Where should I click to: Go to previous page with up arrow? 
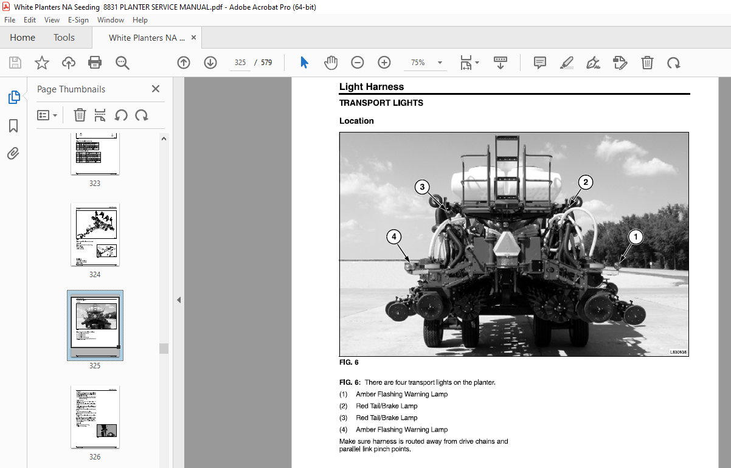pyautogui.click(x=184, y=63)
